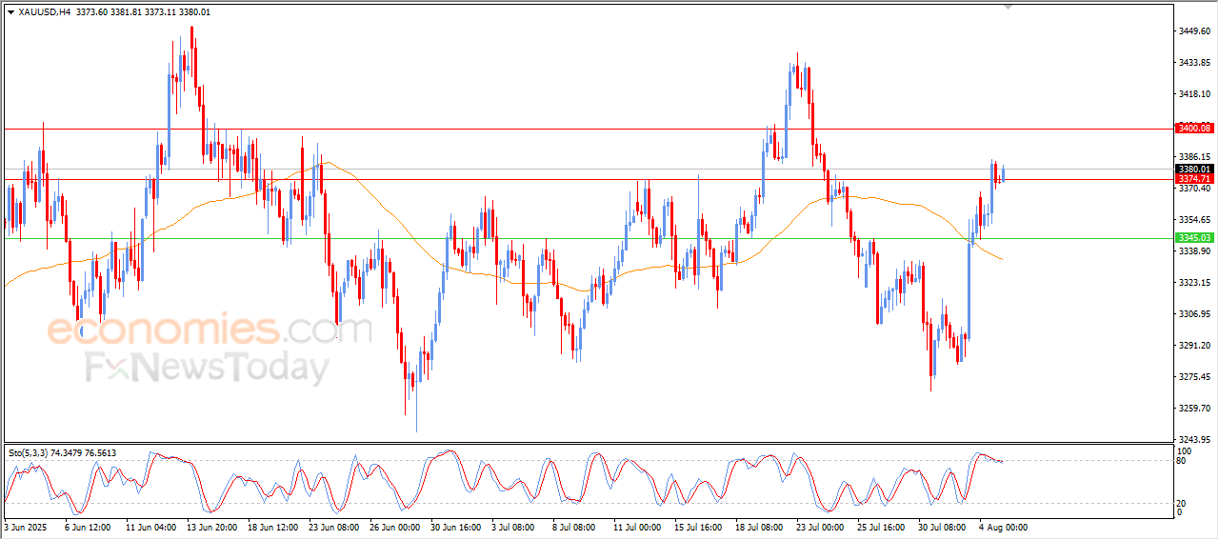Click the 23 Jun 08:00 time label
Image resolution: width=1219 pixels, height=540 pixels.
click(333, 526)
